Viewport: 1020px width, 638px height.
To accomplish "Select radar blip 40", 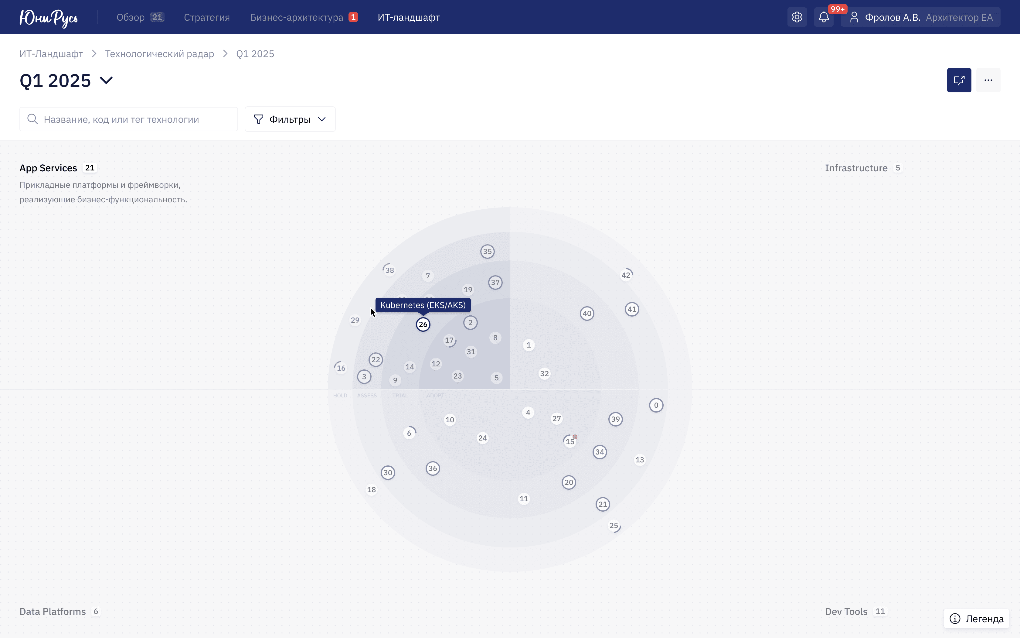I will point(587,314).
